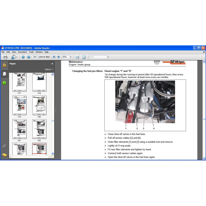Select page 179 thumbnail
Image resolution: width=206 pixels, height=206 pixels.
[x=19, y=105]
